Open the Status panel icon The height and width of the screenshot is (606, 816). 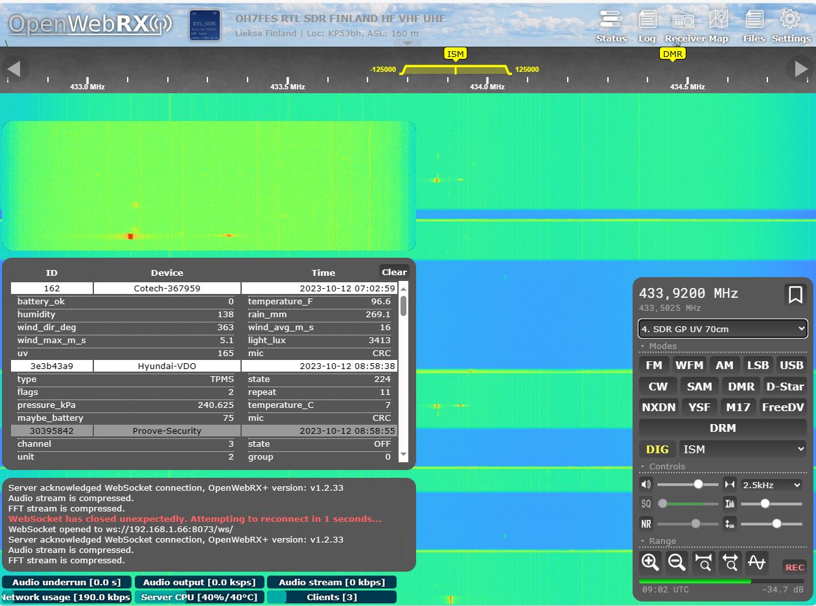[611, 25]
